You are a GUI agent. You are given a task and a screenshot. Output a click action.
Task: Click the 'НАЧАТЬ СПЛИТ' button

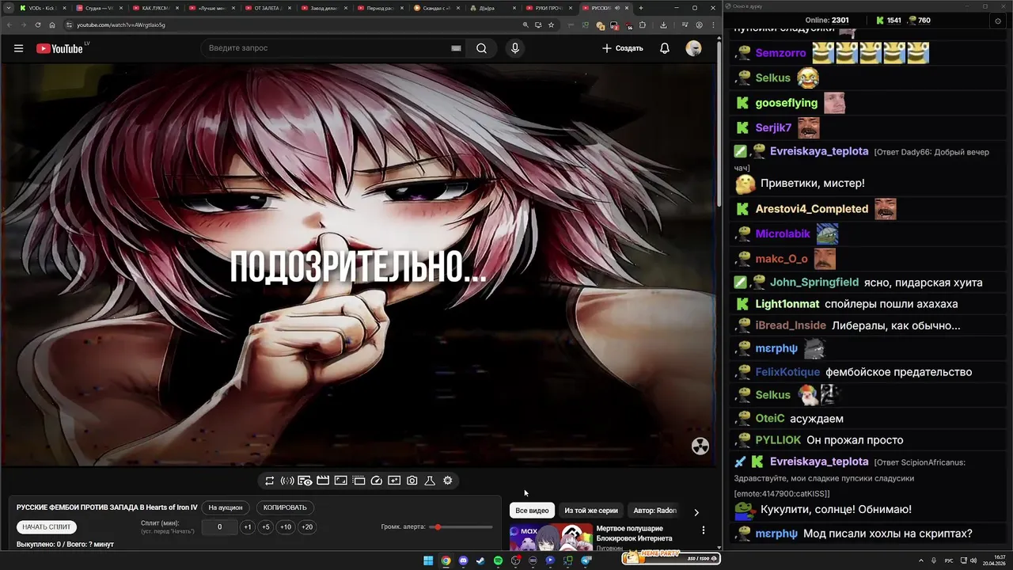[47, 527]
